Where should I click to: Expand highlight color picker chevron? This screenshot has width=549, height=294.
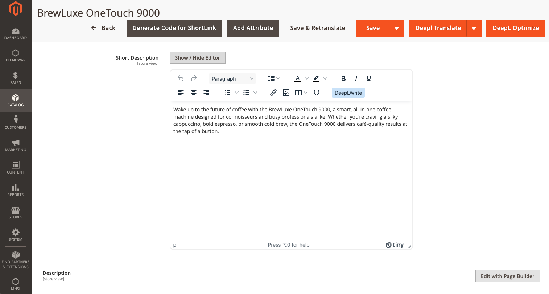pyautogui.click(x=325, y=78)
